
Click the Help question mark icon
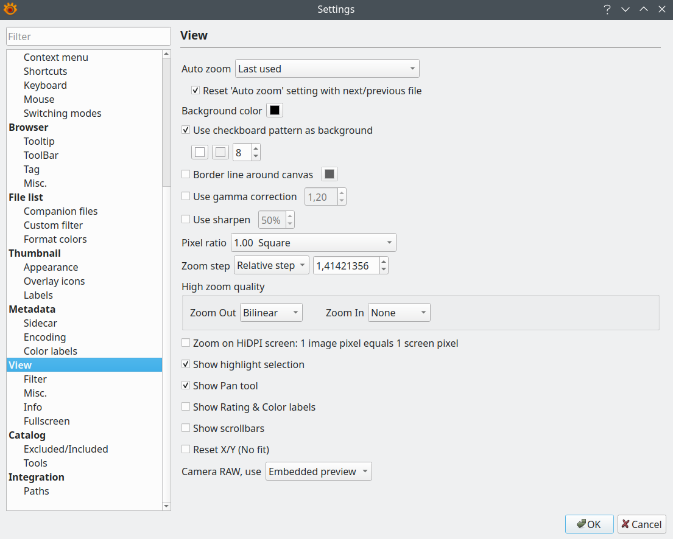(x=607, y=9)
